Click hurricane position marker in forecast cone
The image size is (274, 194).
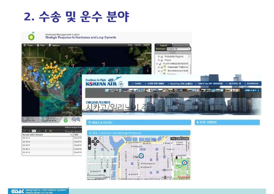click(x=56, y=88)
